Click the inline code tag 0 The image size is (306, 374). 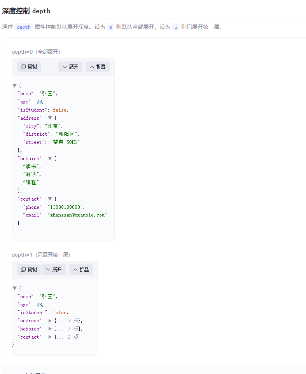[x=110, y=27]
